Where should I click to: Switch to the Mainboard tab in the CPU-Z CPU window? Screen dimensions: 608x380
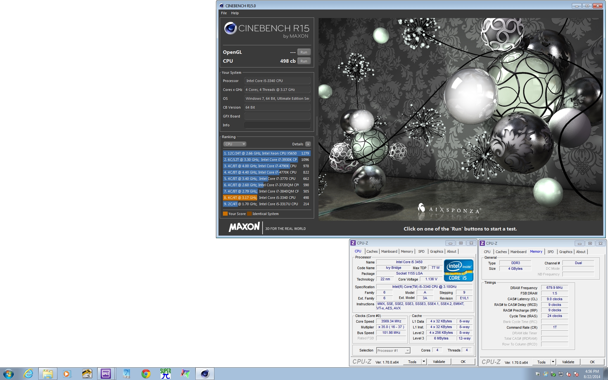(389, 251)
